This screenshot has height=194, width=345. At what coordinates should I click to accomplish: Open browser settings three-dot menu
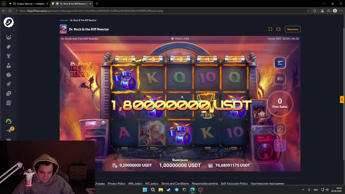click(341, 11)
